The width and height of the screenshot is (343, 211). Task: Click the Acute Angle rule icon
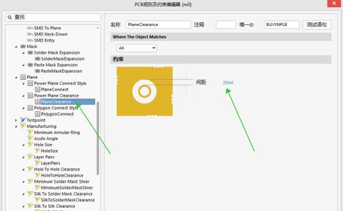[30, 138]
